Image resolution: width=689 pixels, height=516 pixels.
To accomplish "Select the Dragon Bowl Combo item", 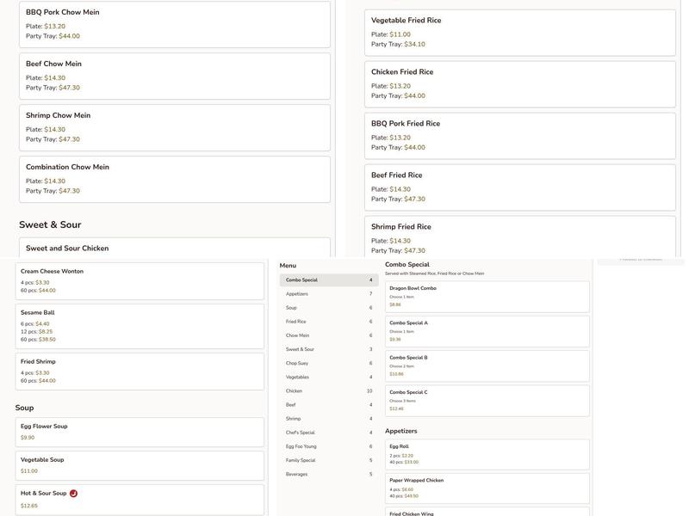I will coord(487,297).
